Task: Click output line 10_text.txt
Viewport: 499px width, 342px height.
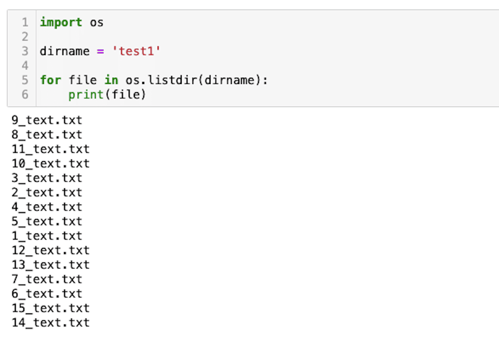Action: (51, 164)
